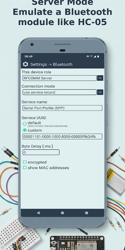This screenshot has width=125, height=250.
Task: Click the 'This device role' label
Action: (36, 72)
